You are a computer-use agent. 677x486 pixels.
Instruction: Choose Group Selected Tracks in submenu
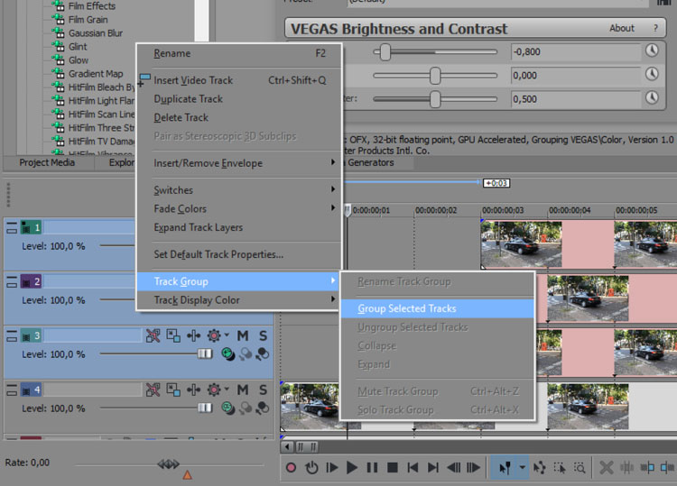[x=438, y=308]
